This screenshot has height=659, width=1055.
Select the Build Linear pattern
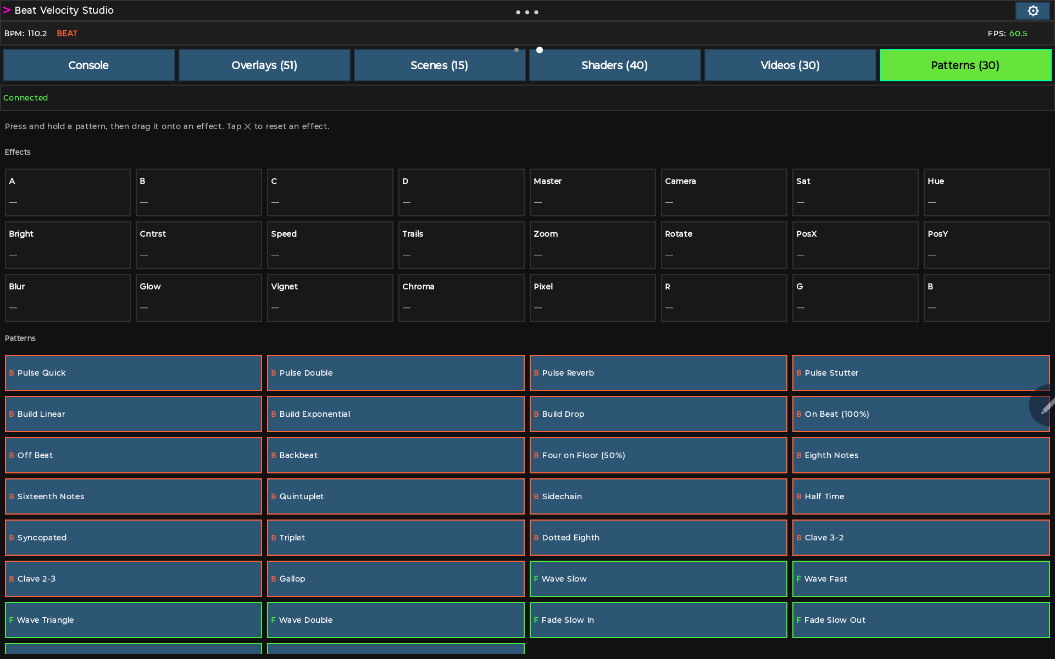[134, 414]
